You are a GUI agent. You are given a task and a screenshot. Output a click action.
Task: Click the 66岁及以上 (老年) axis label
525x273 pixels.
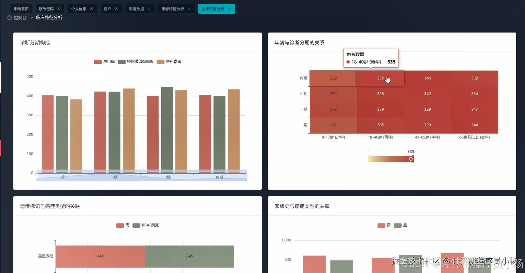(x=474, y=137)
